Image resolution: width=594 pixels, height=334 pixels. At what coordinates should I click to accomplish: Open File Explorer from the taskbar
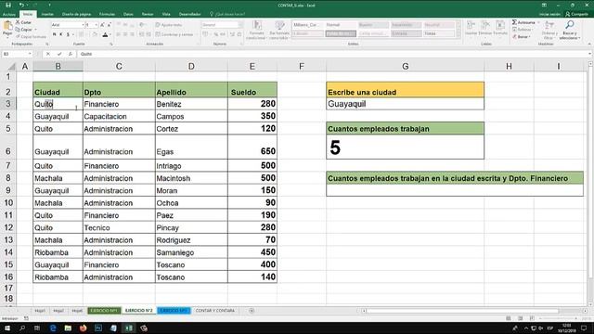point(68,328)
